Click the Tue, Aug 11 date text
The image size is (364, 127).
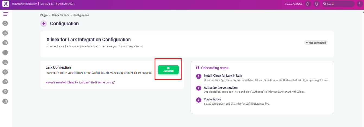click(x=47, y=4)
